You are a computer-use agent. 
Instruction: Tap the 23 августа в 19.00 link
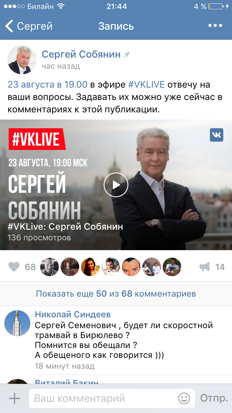tap(48, 85)
